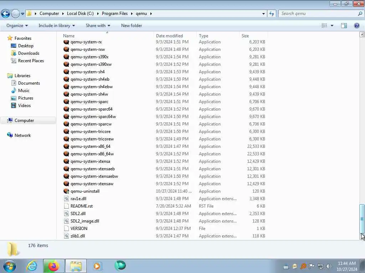The width and height of the screenshot is (365, 273).
Task: Open the Documents library
Action: 29,83
